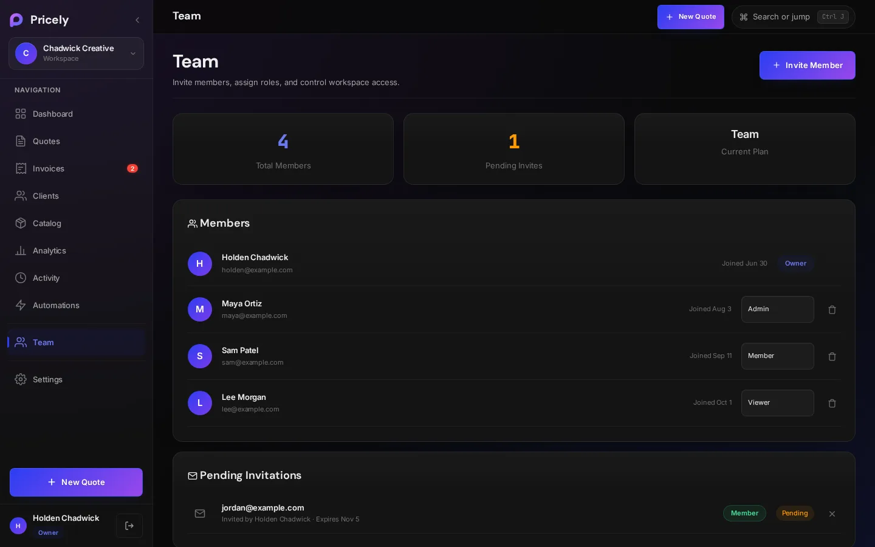
Task: Click the Total Members card
Action: [283, 149]
